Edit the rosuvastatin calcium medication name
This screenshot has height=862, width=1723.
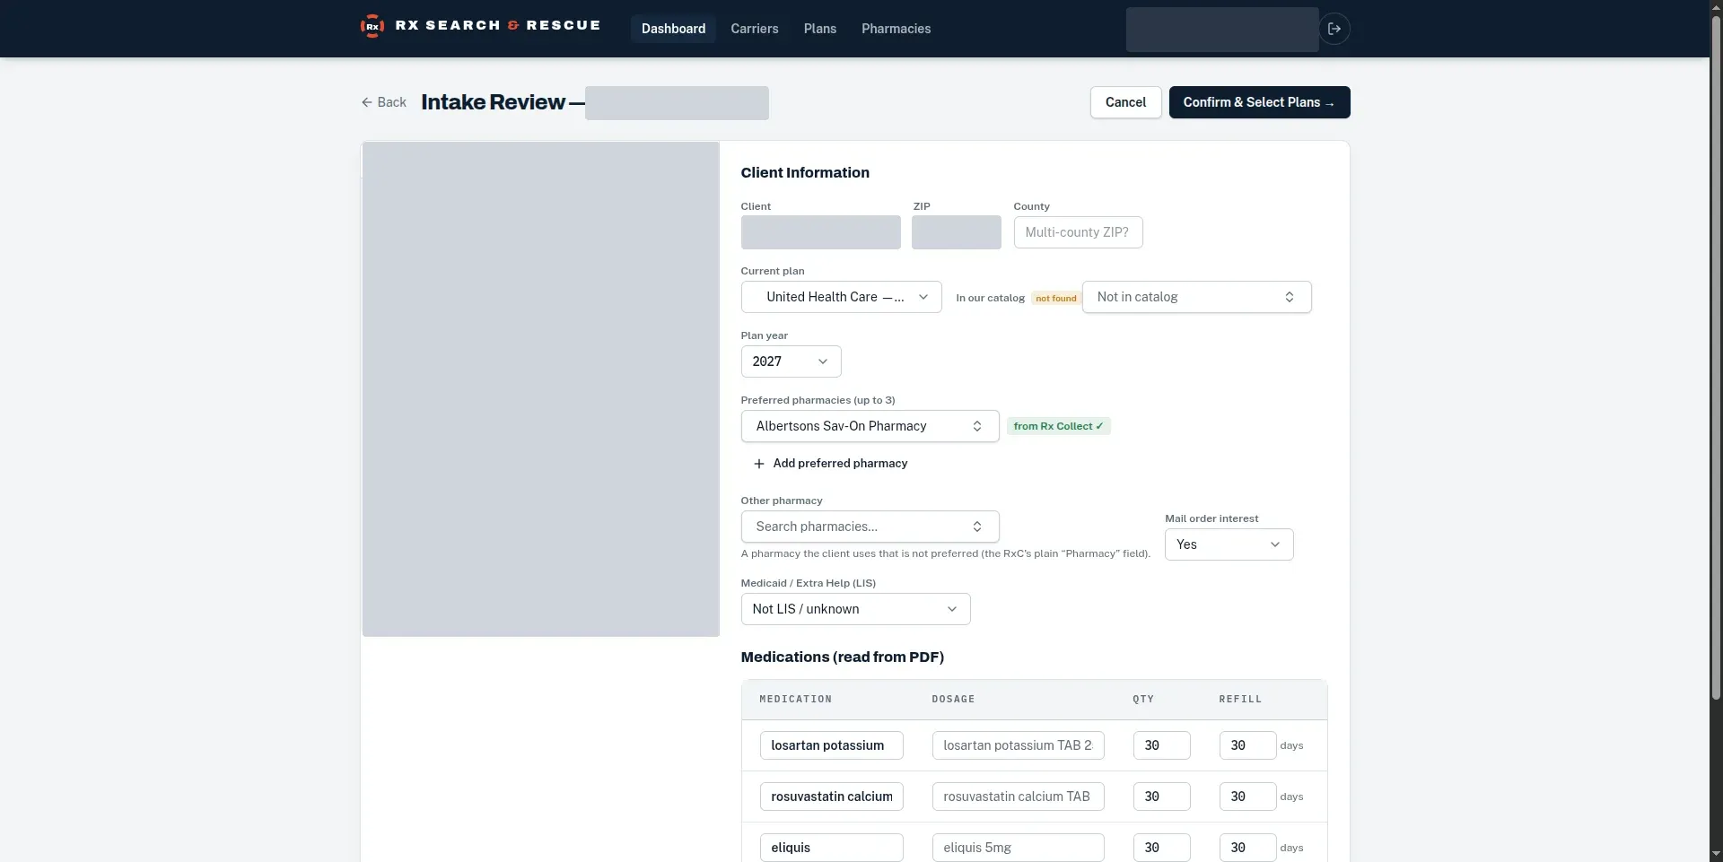tap(831, 797)
